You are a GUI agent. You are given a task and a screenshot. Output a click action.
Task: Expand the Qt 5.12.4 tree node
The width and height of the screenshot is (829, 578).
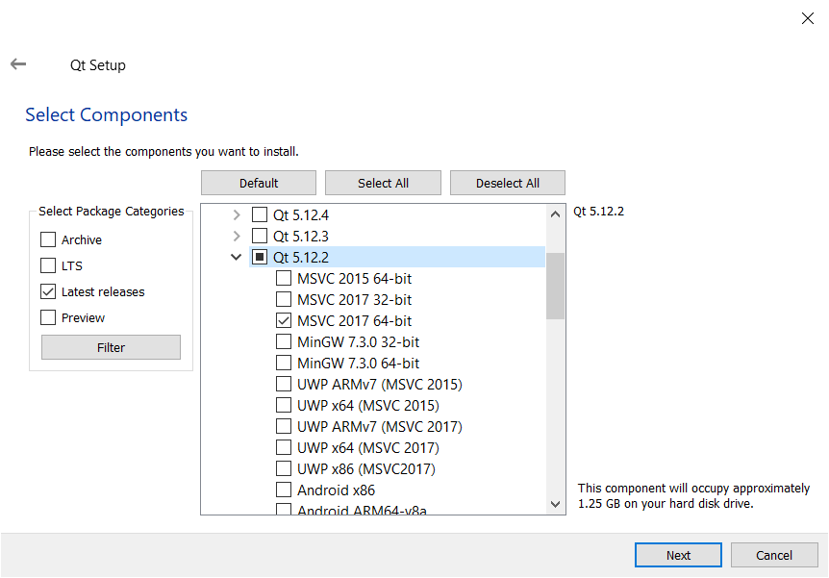pyautogui.click(x=237, y=215)
